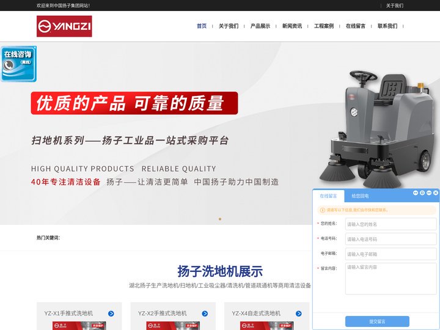This screenshot has height=330, width=440.
Task: Click the 电子邮箱 input field
Action: pyautogui.click(x=391, y=254)
